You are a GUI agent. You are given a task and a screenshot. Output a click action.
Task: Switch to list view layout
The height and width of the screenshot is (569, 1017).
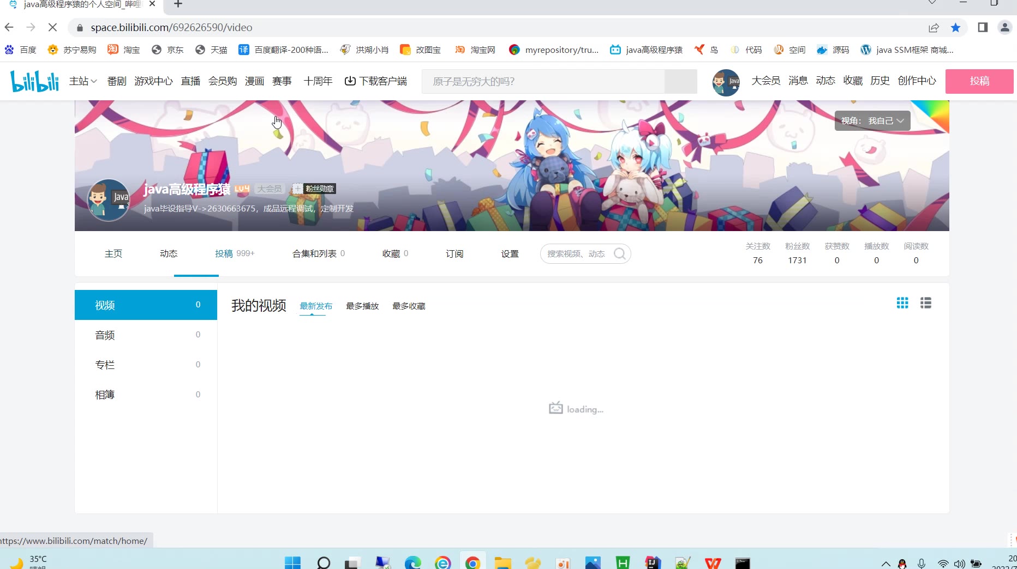926,303
